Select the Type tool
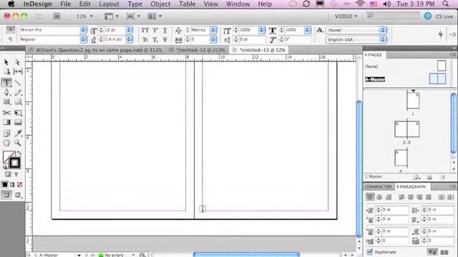The height and width of the screenshot is (257, 458). click(x=6, y=83)
